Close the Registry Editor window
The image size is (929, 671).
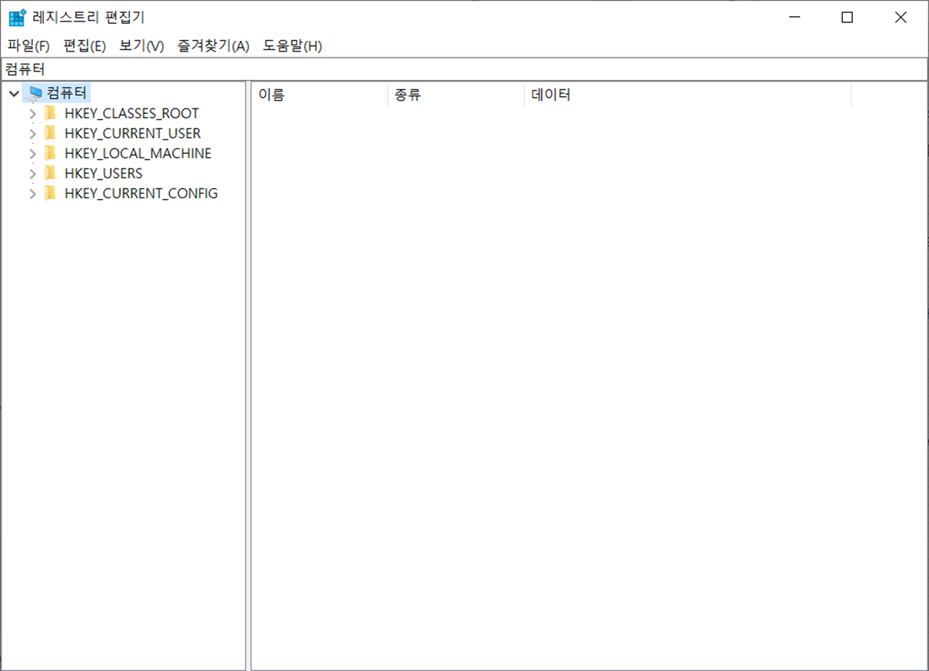[x=901, y=17]
